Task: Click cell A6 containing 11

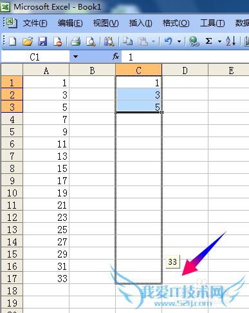Action: 46,144
